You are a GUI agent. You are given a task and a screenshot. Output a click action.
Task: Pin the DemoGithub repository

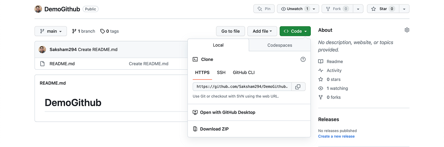[x=264, y=9]
